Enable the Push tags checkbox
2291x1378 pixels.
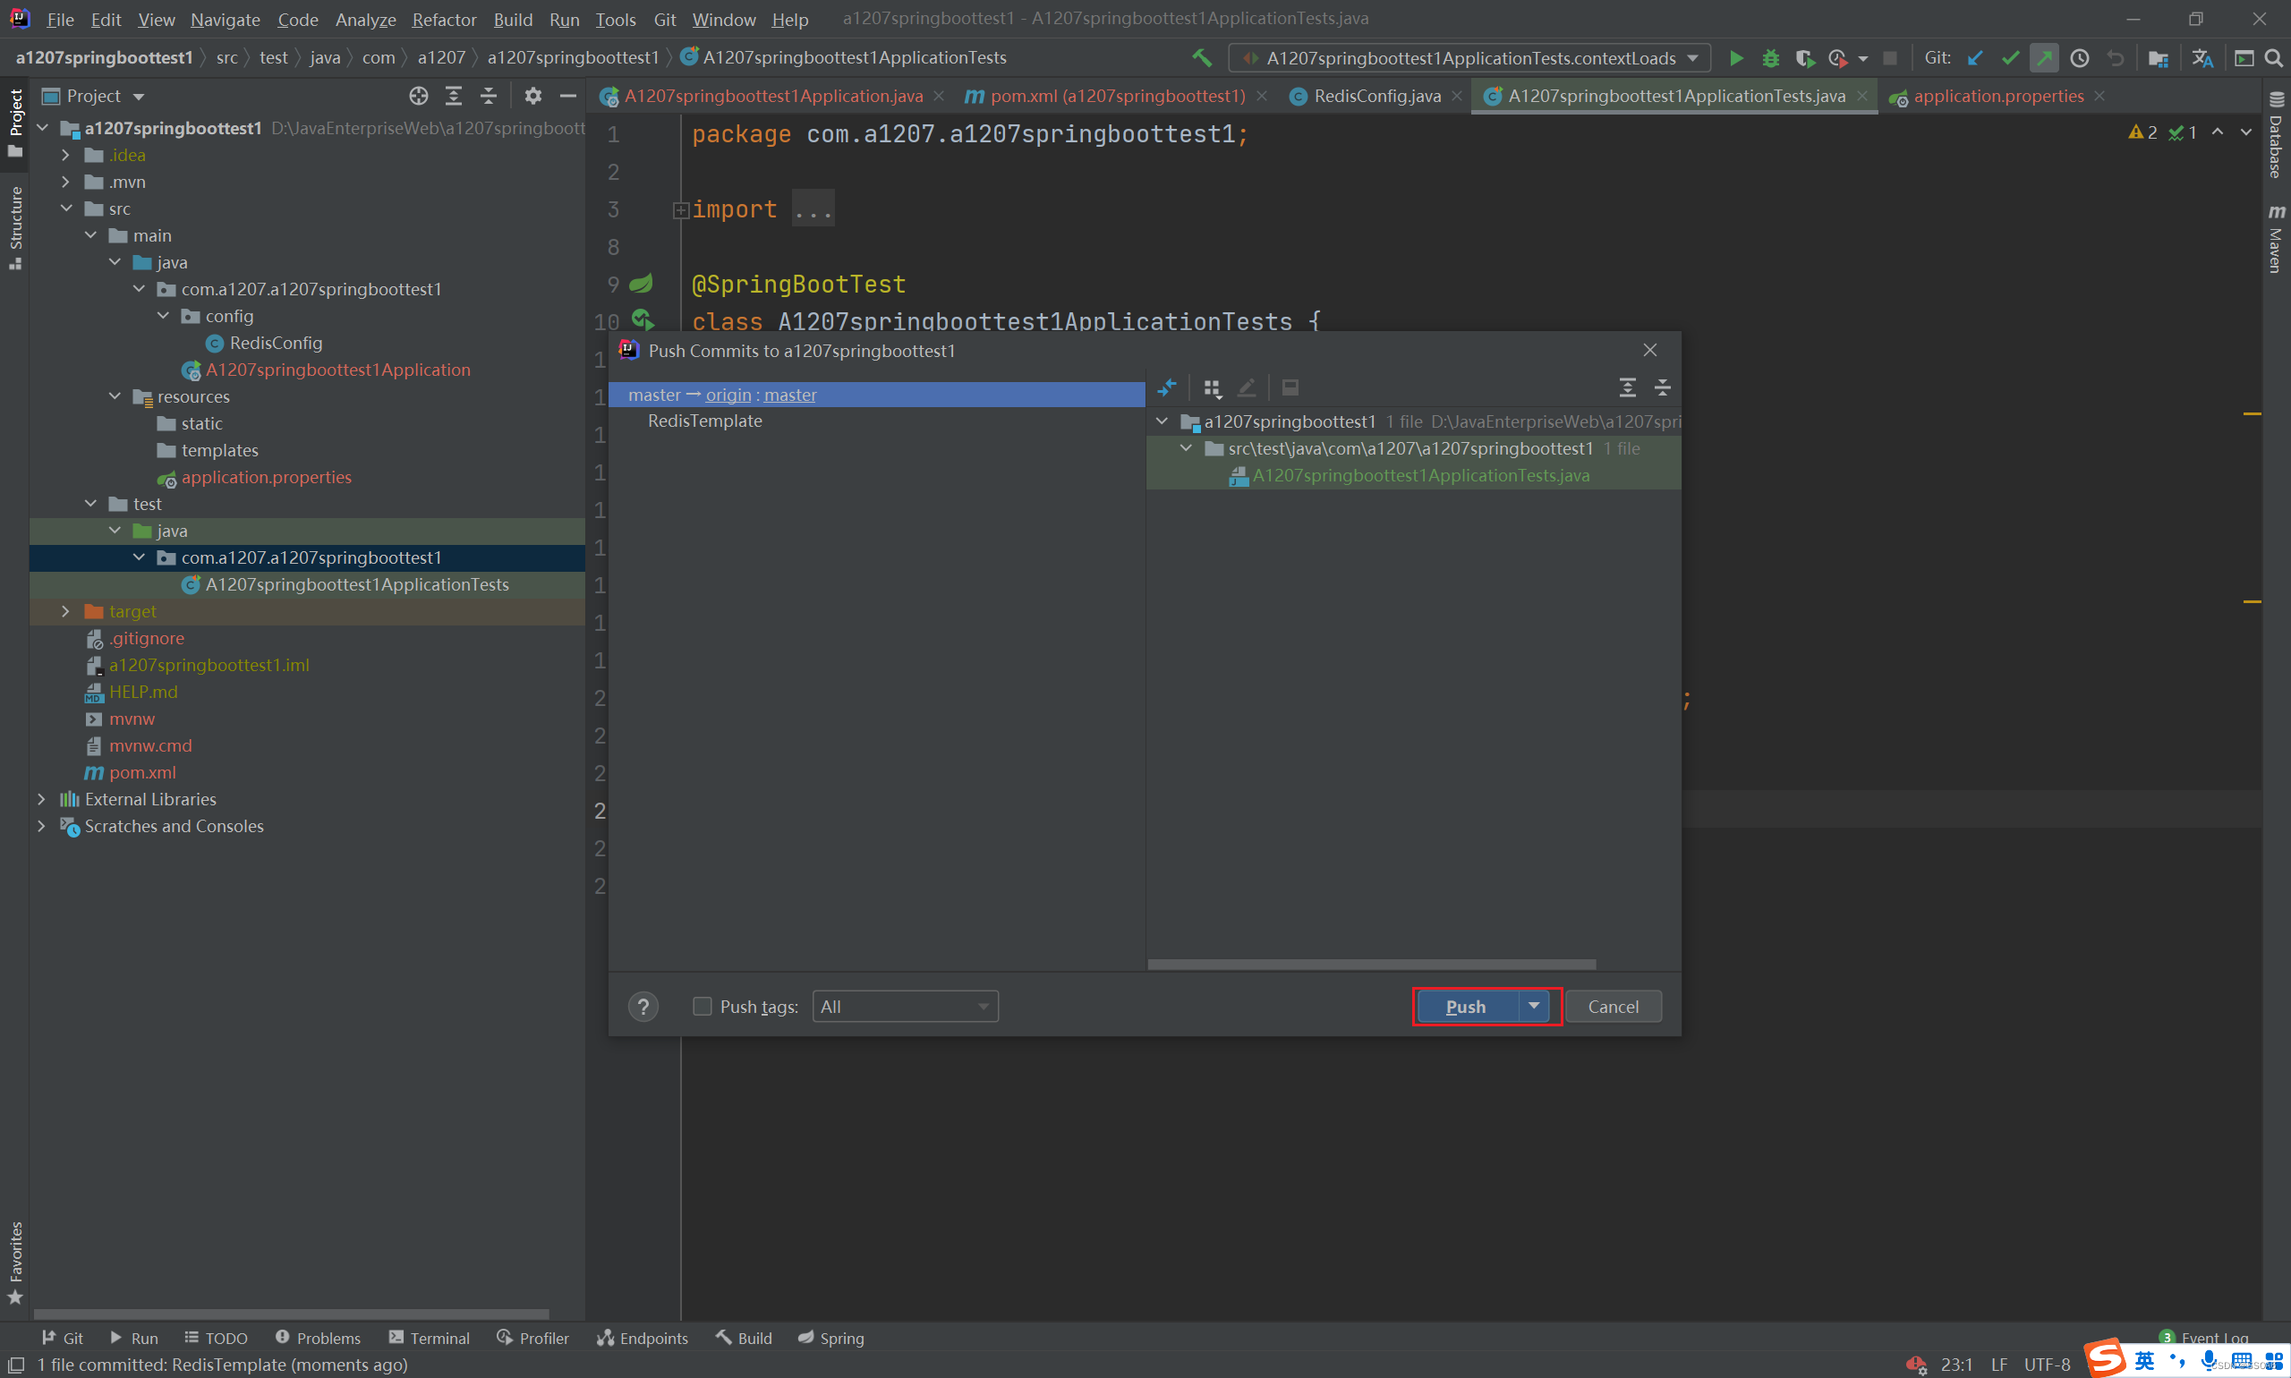(x=702, y=1007)
